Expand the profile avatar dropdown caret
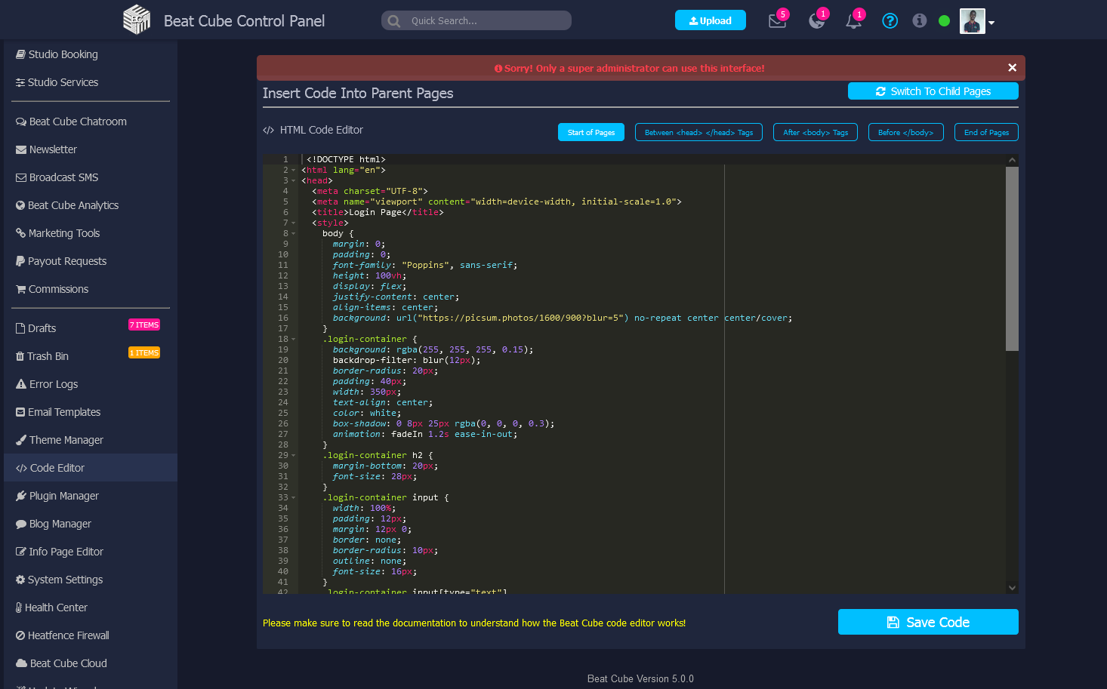Viewport: 1107px width, 689px height. click(991, 23)
